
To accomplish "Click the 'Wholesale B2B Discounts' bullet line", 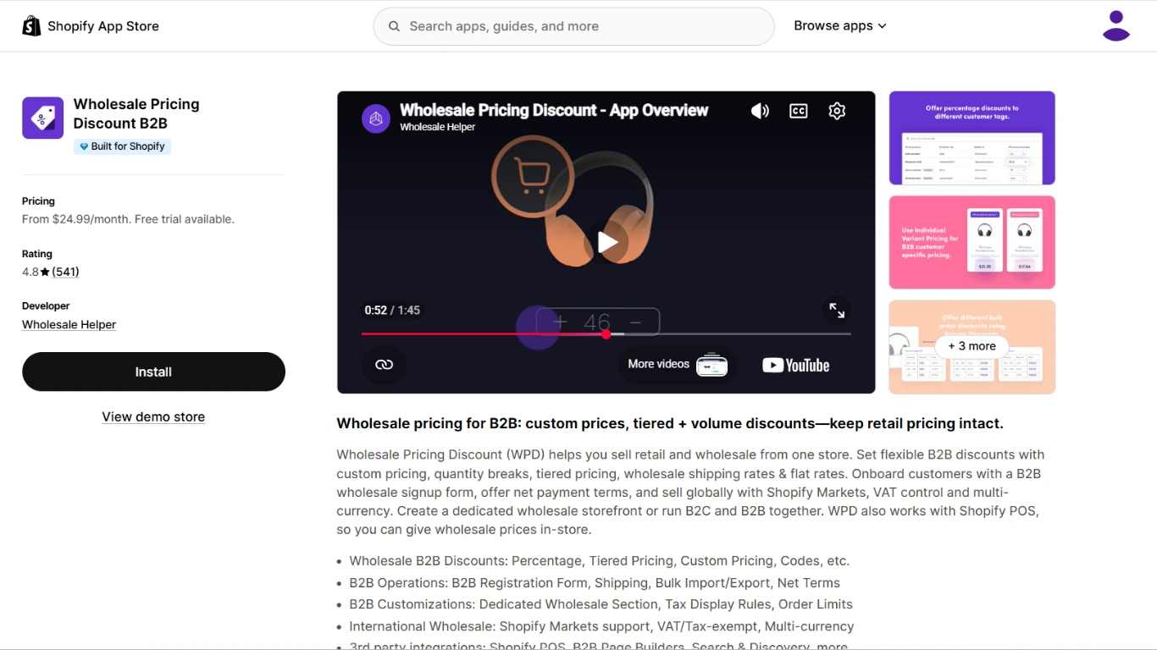I will point(600,561).
